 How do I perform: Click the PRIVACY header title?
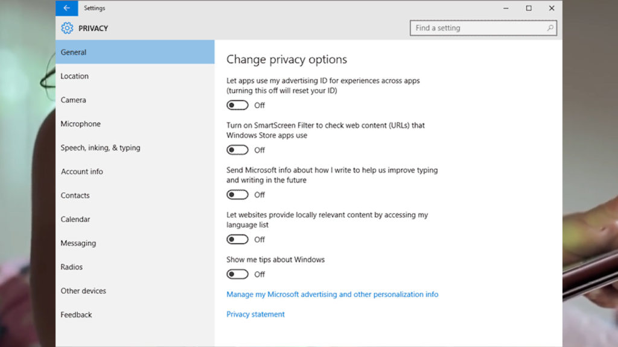[x=93, y=28]
